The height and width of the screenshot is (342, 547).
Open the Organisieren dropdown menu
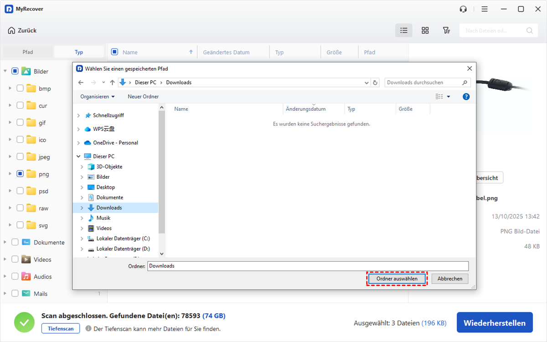click(x=97, y=97)
